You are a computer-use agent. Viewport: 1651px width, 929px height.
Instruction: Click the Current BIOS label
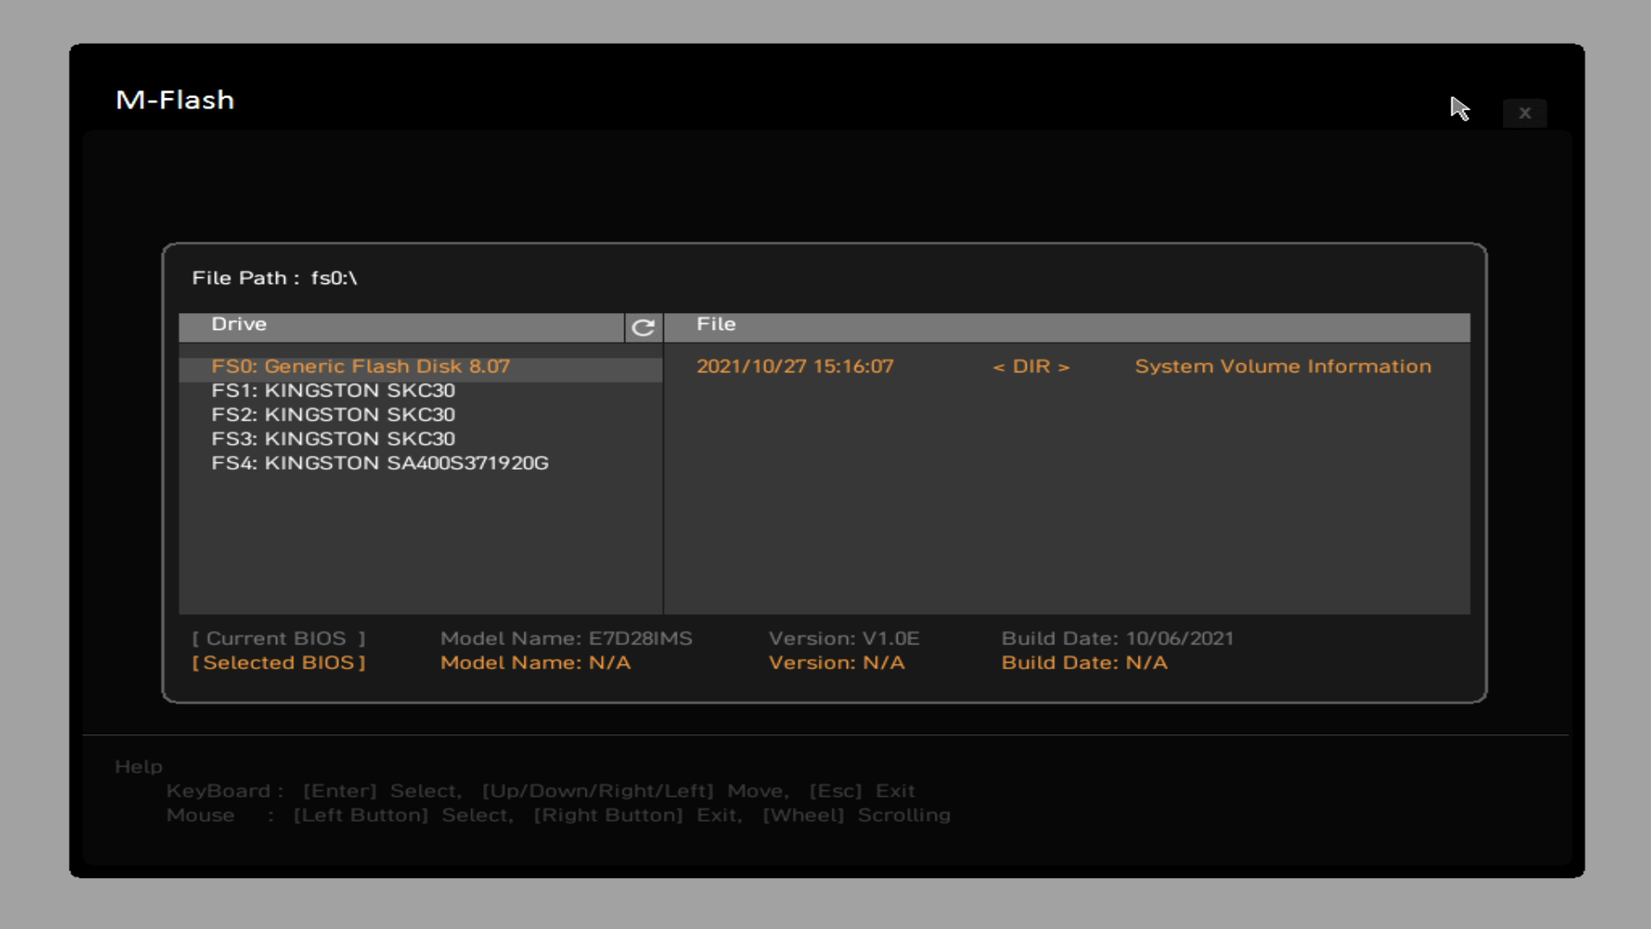point(279,639)
